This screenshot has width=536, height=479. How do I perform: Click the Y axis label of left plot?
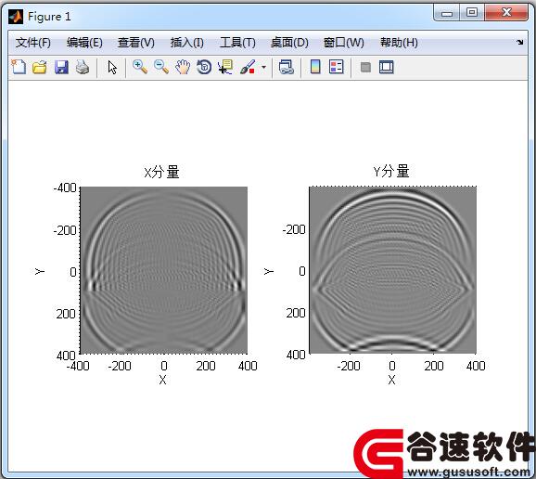[39, 271]
